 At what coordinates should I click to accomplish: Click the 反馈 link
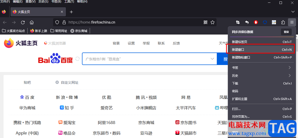176,43
